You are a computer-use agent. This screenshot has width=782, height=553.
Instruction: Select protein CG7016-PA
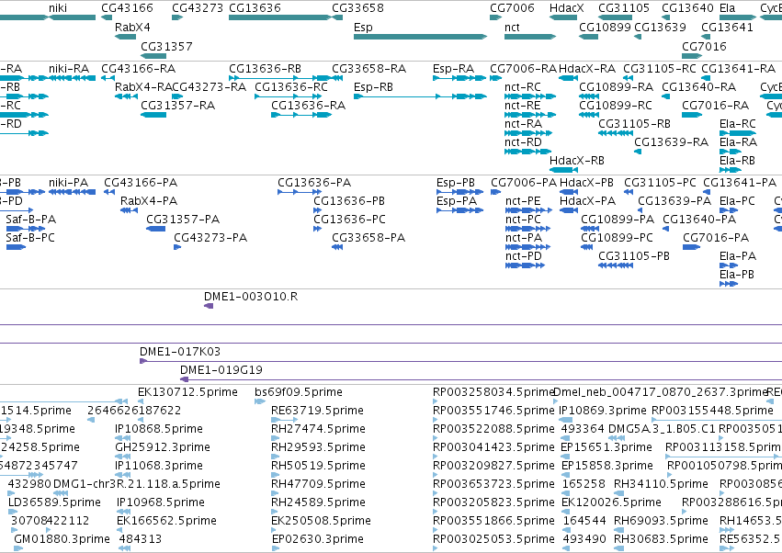click(x=691, y=247)
